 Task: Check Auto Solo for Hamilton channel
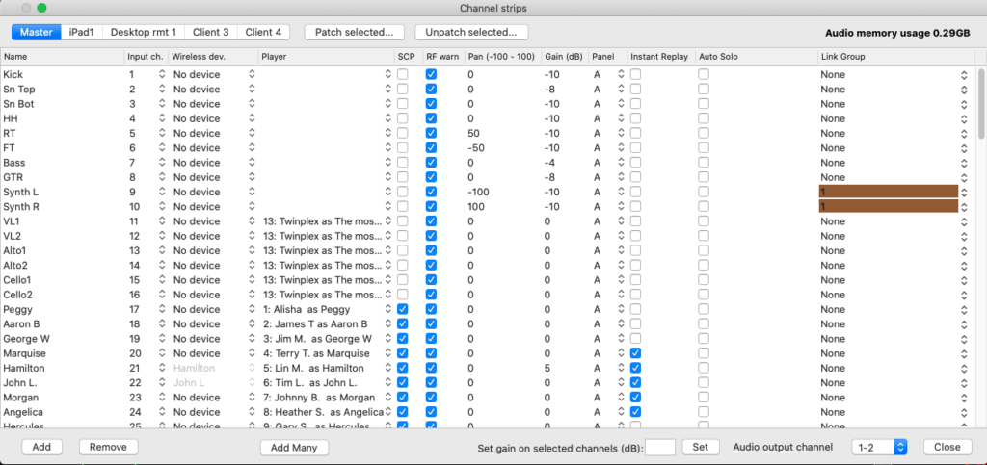pos(704,368)
